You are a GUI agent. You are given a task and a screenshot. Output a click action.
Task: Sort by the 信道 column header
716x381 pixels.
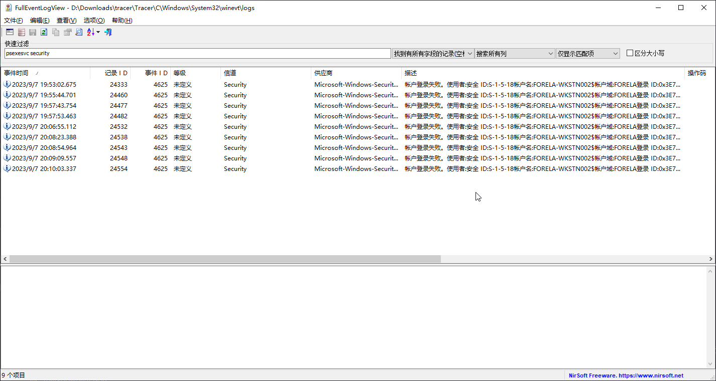[x=266, y=73]
